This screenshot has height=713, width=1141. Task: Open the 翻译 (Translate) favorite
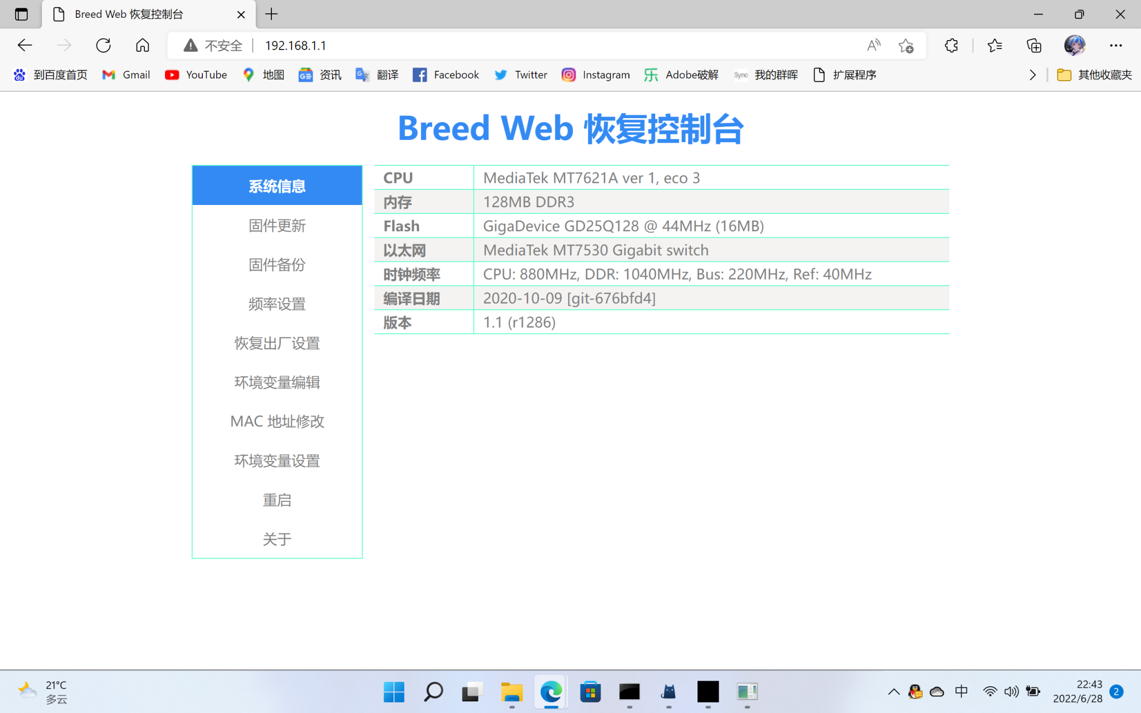coord(377,75)
